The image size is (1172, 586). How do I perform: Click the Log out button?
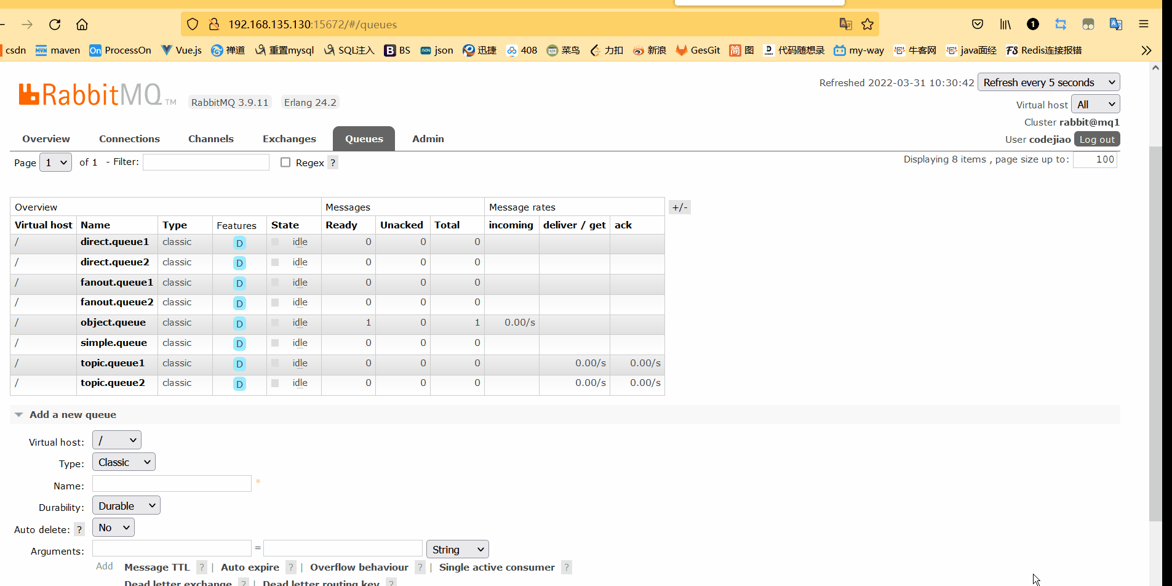click(x=1097, y=140)
